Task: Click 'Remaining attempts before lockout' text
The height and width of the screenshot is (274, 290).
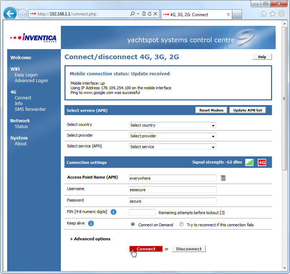Action: pyautogui.click(x=192, y=213)
